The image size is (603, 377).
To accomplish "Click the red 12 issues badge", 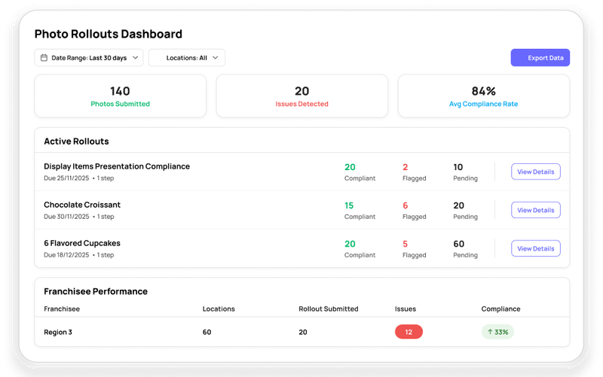I will 409,332.
